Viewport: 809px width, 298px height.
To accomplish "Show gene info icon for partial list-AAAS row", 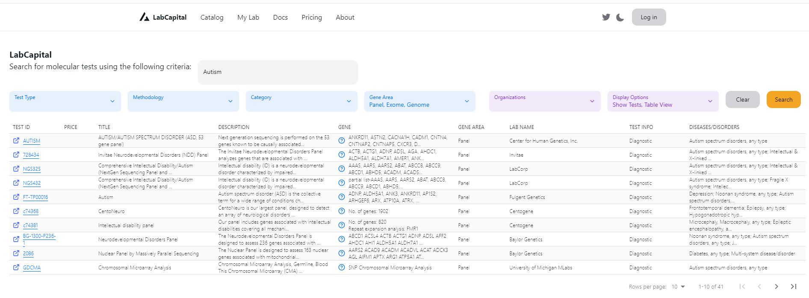I will pos(342,183).
